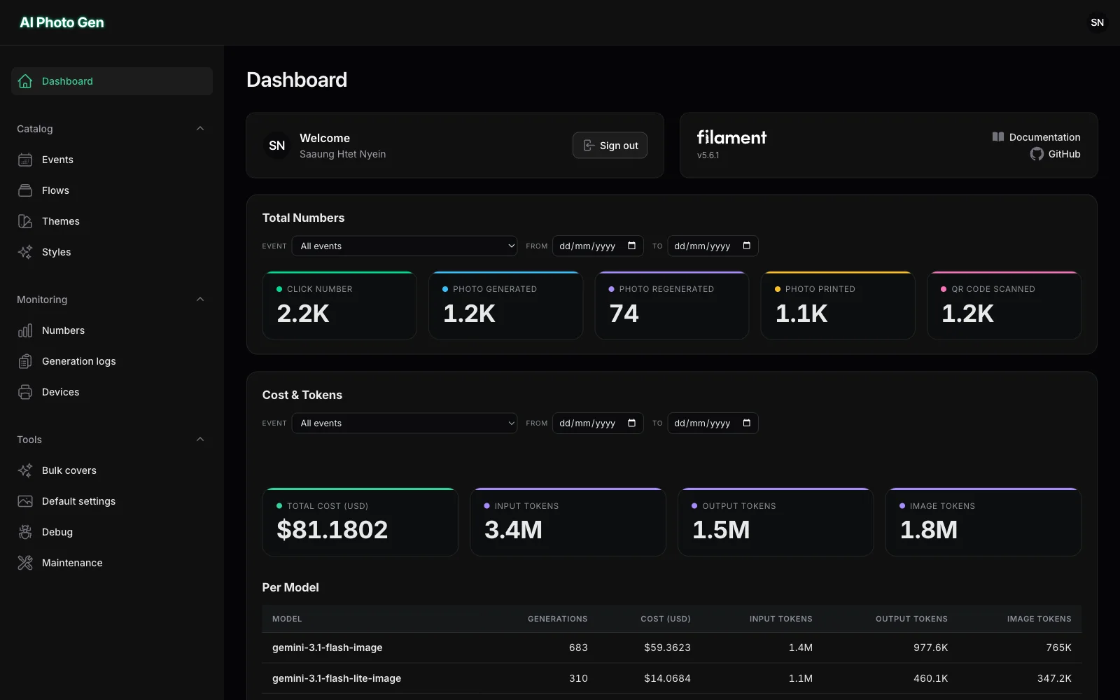
Task: Collapse the Tools sidebar group
Action: click(200, 440)
